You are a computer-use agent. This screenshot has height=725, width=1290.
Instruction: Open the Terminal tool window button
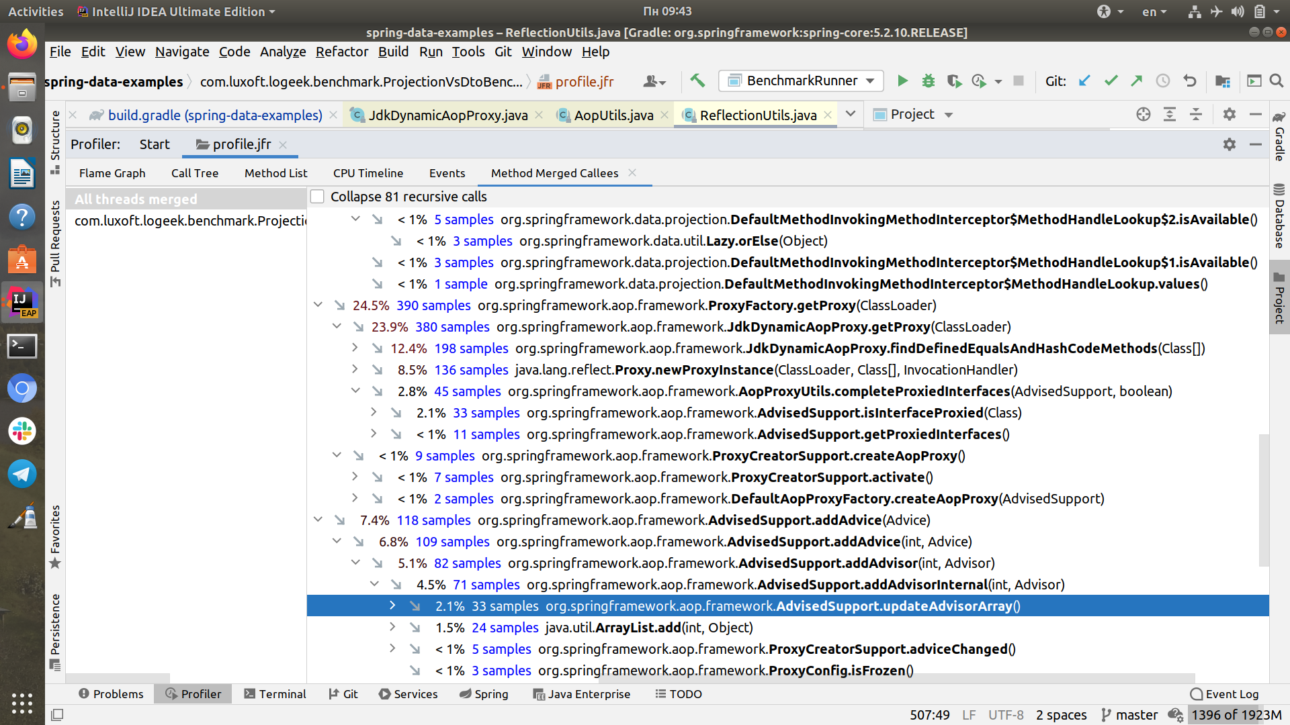point(275,694)
